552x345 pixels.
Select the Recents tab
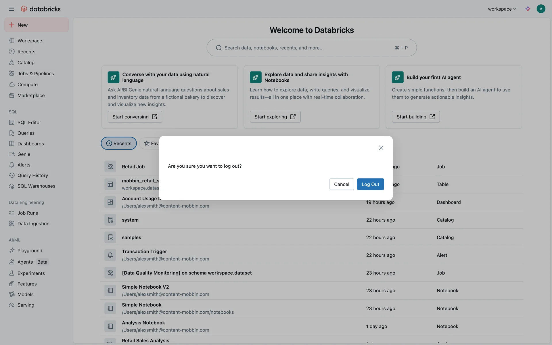(119, 143)
